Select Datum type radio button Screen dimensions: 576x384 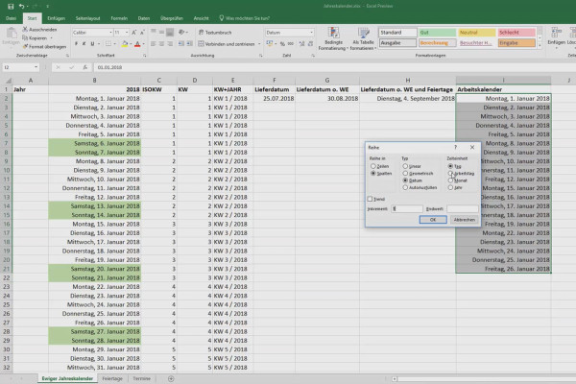coord(405,180)
